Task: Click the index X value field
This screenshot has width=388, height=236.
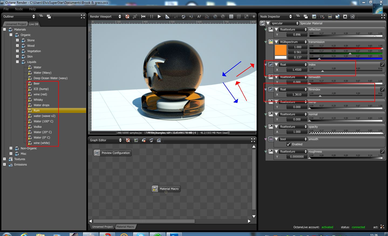Action: [x=297, y=70]
